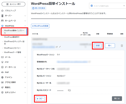Click the セキュリティ shield icon
Viewport: 126px width, 104px height.
point(3,92)
